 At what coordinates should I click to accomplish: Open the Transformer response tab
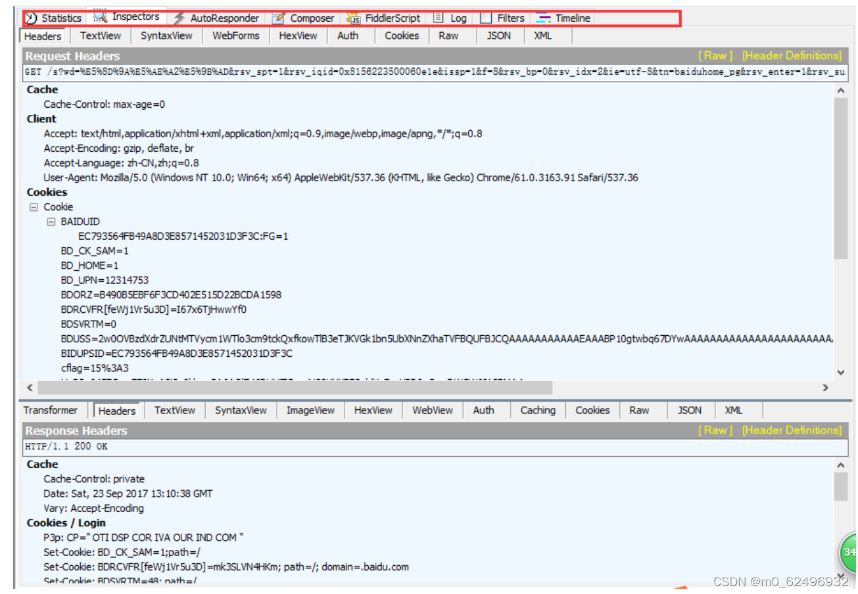[x=51, y=410]
